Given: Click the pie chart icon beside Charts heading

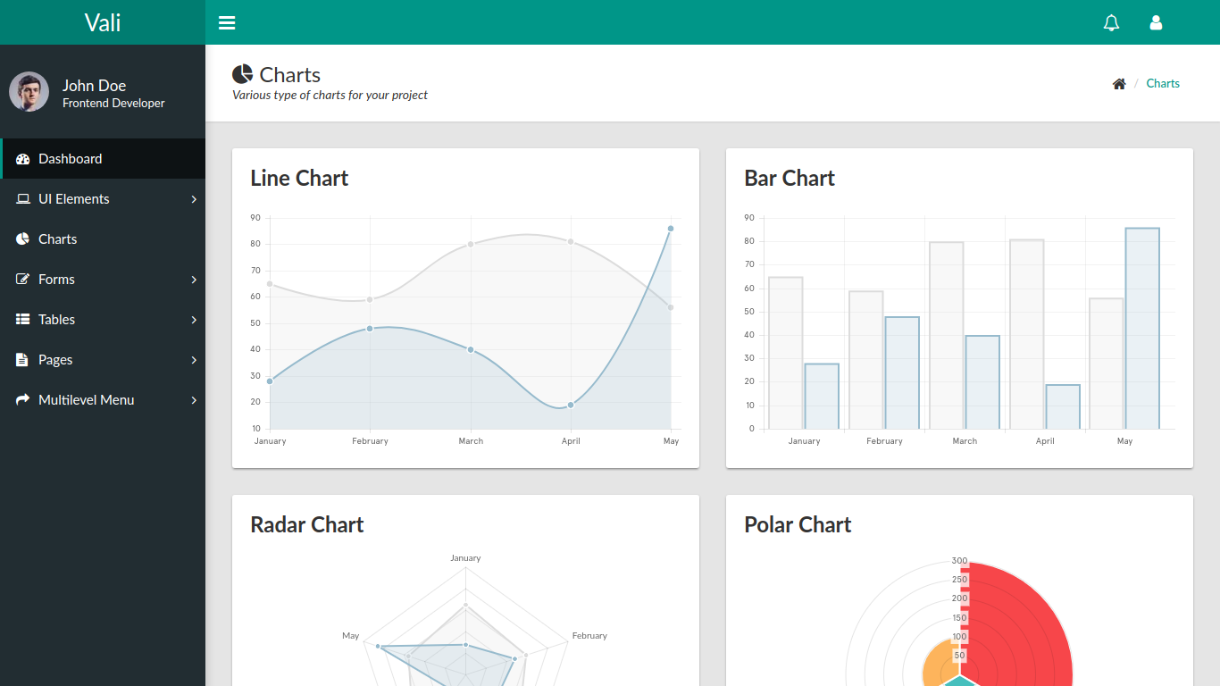Looking at the screenshot, I should pyautogui.click(x=242, y=73).
